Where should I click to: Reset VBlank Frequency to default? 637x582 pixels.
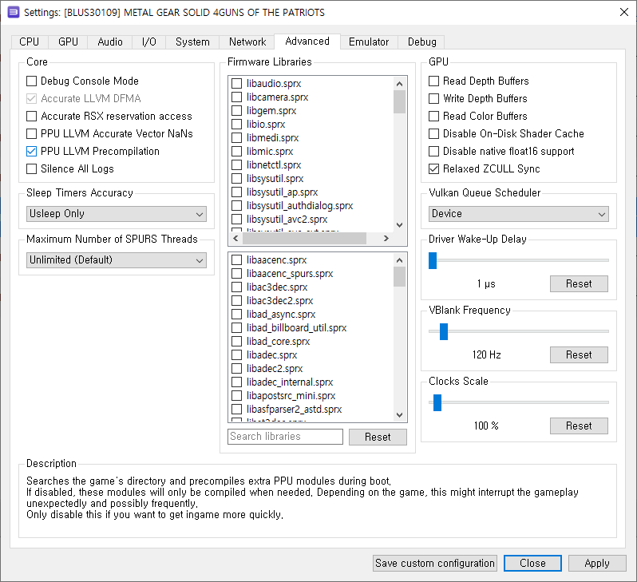[579, 354]
